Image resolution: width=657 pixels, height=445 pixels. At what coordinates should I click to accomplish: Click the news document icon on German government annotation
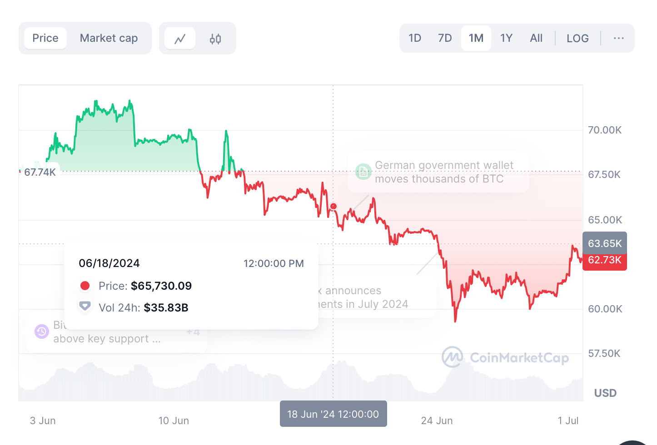click(363, 172)
